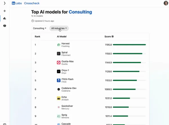Click the Harvest score bar

(129, 45)
